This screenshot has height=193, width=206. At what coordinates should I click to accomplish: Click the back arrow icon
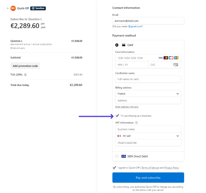coord(8,8)
